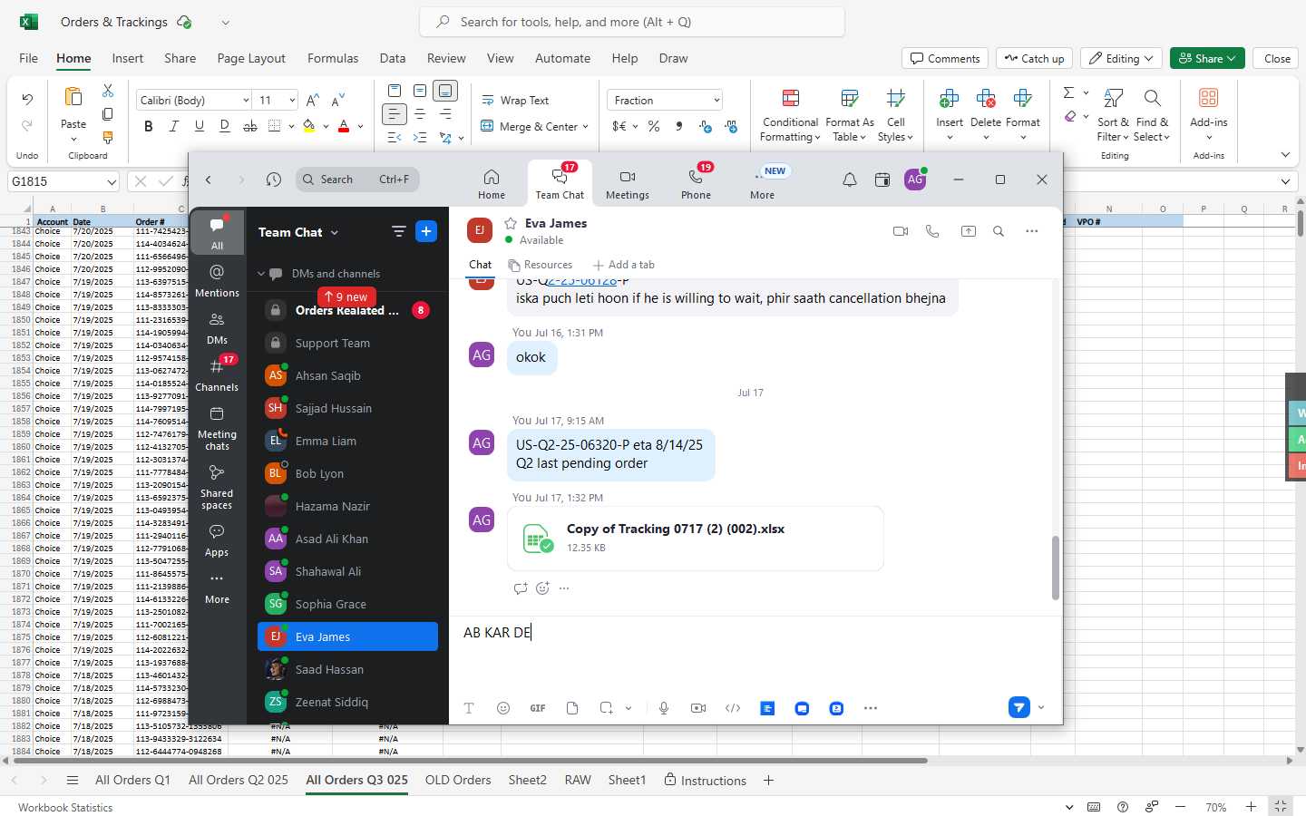Expand the Merge & Center dropdown arrow
The image size is (1306, 816).
[x=586, y=127]
